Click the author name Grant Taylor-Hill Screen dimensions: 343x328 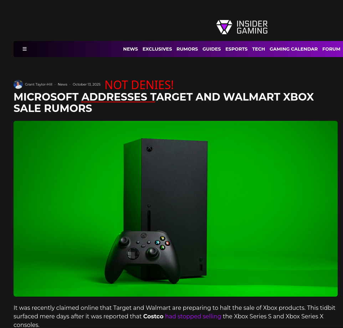(39, 84)
